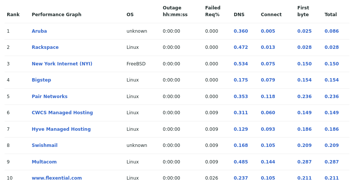Click Bigstep's First byte value 0.154

pos(304,80)
